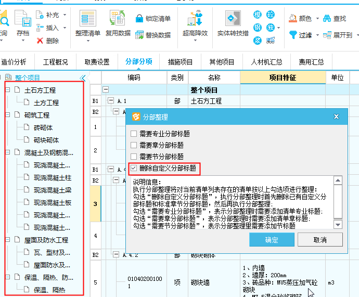Screen dimensions: 359x297
Task: Check the 需要专业分部标题 checkbox
Action: 134,134
